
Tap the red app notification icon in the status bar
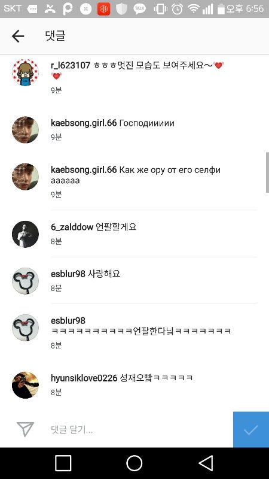tap(103, 9)
